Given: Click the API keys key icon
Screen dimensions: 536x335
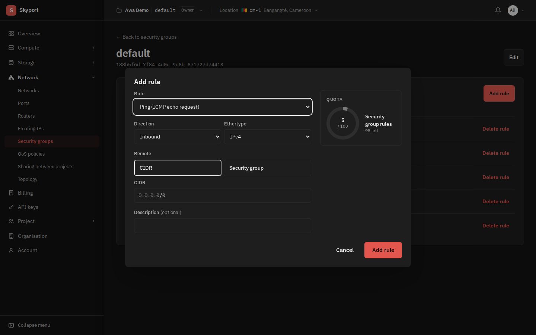Looking at the screenshot, I should [11, 207].
